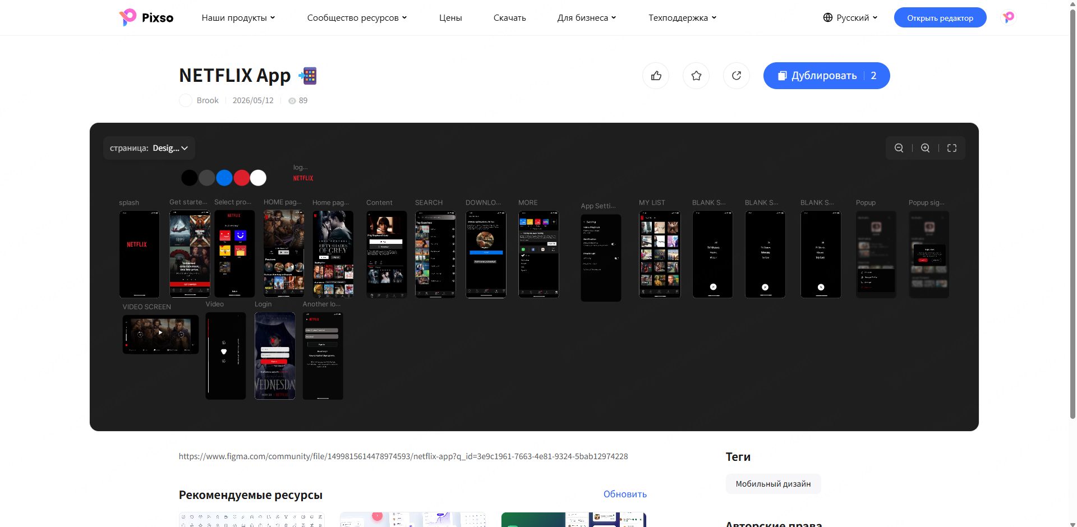The height and width of the screenshot is (527, 1077).
Task: Click the author name Brook
Action: click(x=208, y=100)
